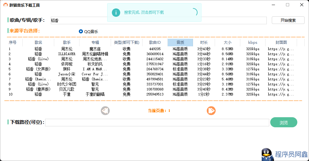Viewport: 309px width, 161px height.
Task: Maximize the 胖猫音乐下载工具 window
Action: pyautogui.click(x=288, y=5)
